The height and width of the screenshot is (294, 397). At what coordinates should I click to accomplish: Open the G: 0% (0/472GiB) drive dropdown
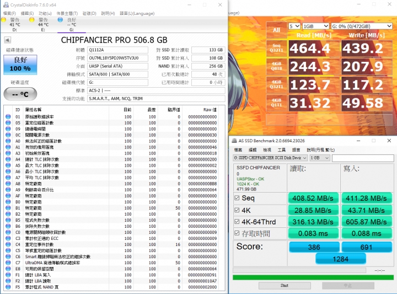coord(362,26)
